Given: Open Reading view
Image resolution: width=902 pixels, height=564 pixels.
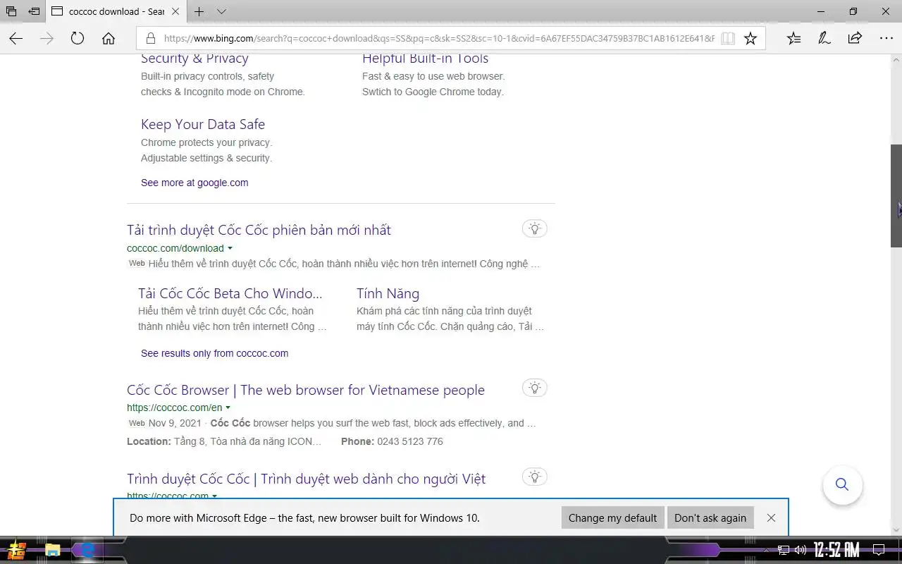Looking at the screenshot, I should coord(728,39).
